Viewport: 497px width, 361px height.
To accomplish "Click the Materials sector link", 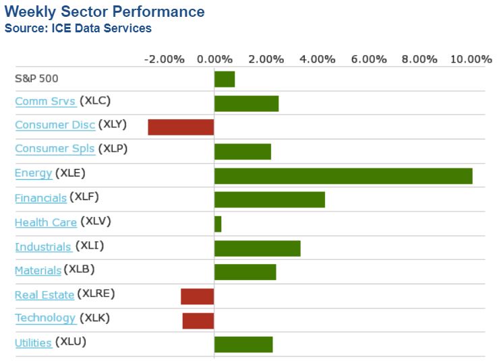I will 38,271.
